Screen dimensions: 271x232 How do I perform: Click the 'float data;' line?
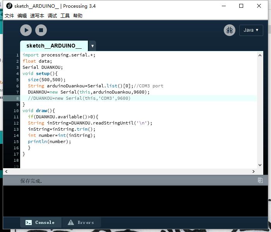(37, 61)
